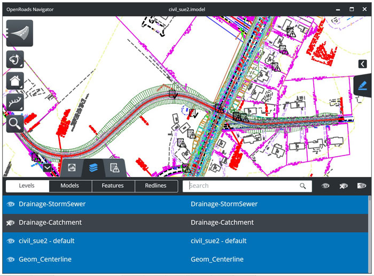Switch to the layers stack panel icon
Screen dimensions: 374x276
[x=93, y=168]
